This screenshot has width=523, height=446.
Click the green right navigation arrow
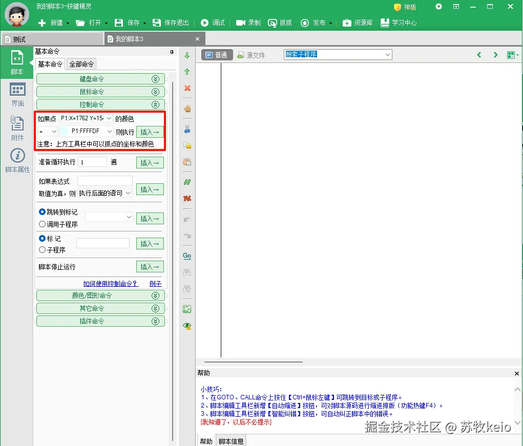(x=495, y=55)
